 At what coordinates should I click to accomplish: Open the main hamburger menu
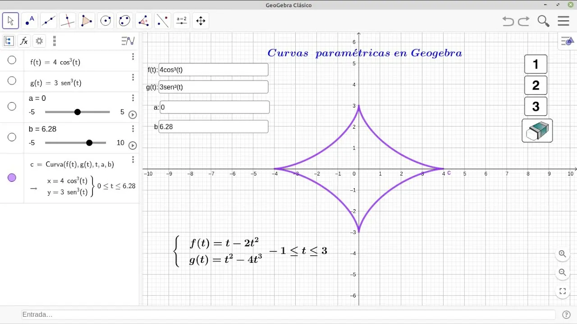point(563,21)
